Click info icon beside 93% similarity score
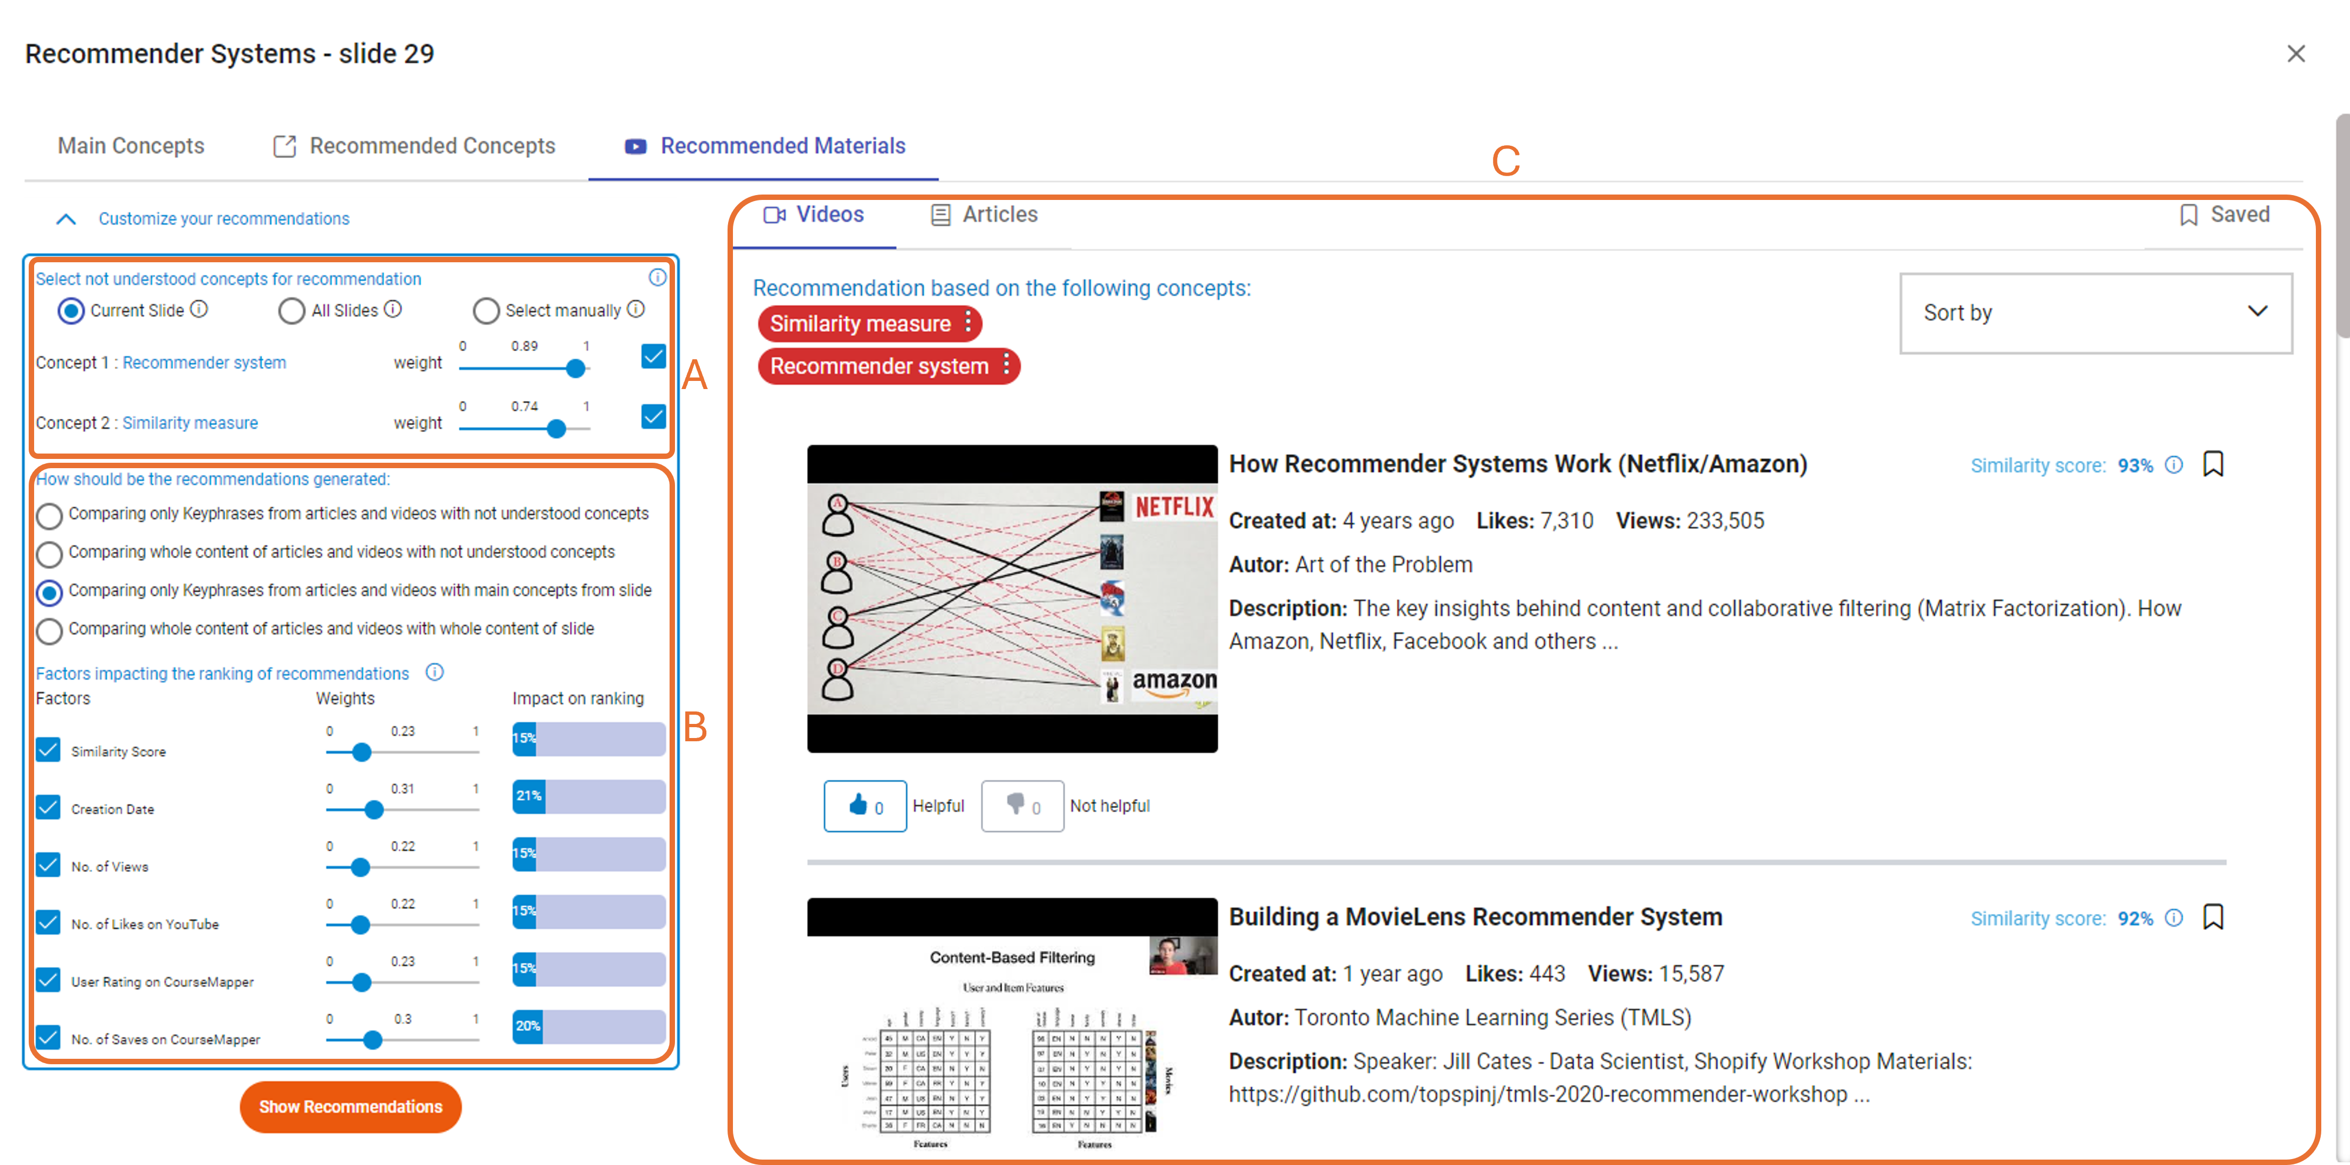 (x=2174, y=464)
